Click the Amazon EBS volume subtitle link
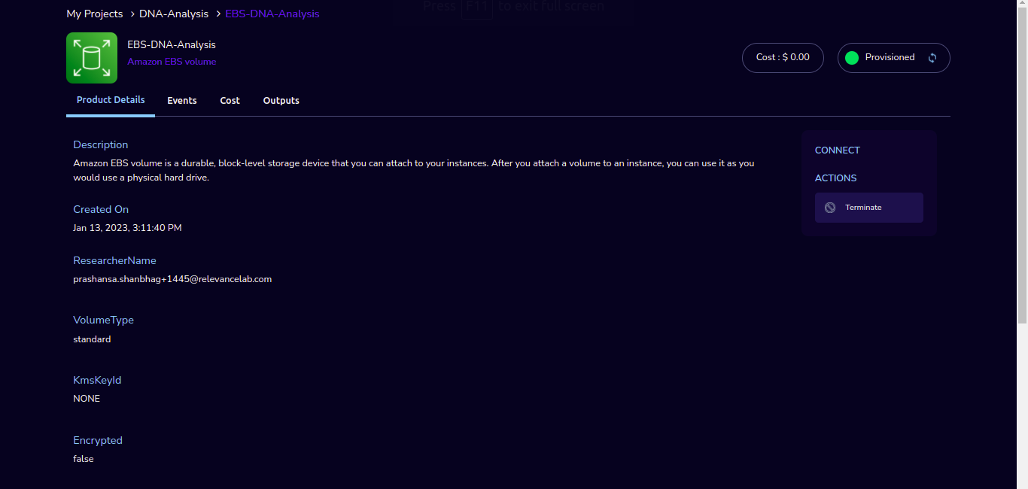 (172, 62)
